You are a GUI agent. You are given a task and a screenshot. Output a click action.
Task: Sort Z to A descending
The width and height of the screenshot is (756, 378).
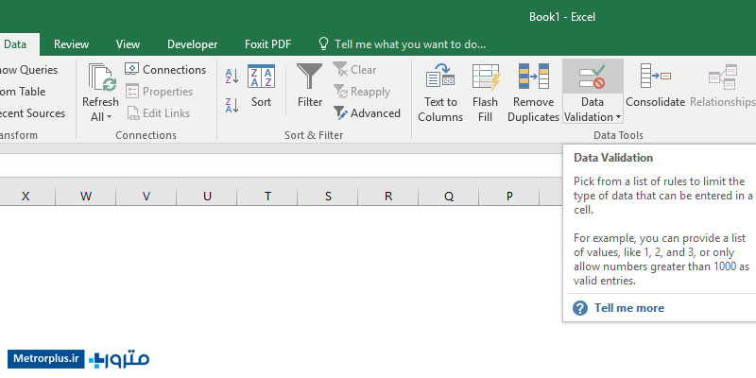(232, 105)
